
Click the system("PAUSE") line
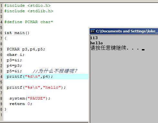[x=30, y=98]
